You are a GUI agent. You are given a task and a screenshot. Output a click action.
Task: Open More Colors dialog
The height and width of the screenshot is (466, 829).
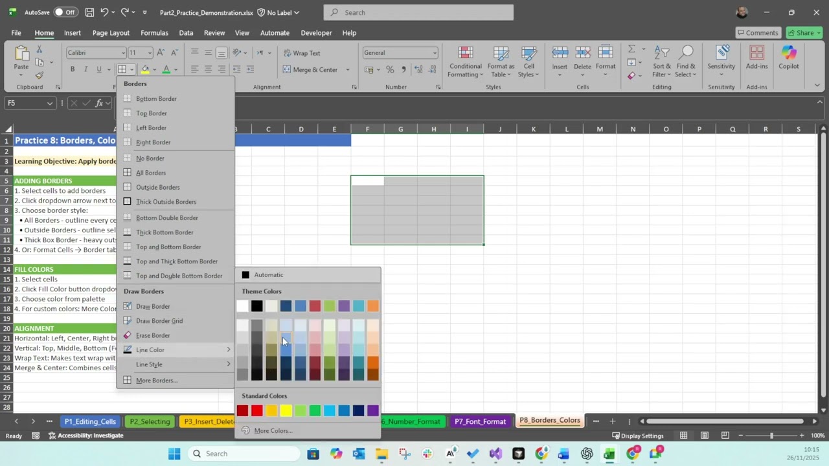click(308, 430)
